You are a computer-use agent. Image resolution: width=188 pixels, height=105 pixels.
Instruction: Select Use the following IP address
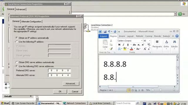(x=17, y=42)
